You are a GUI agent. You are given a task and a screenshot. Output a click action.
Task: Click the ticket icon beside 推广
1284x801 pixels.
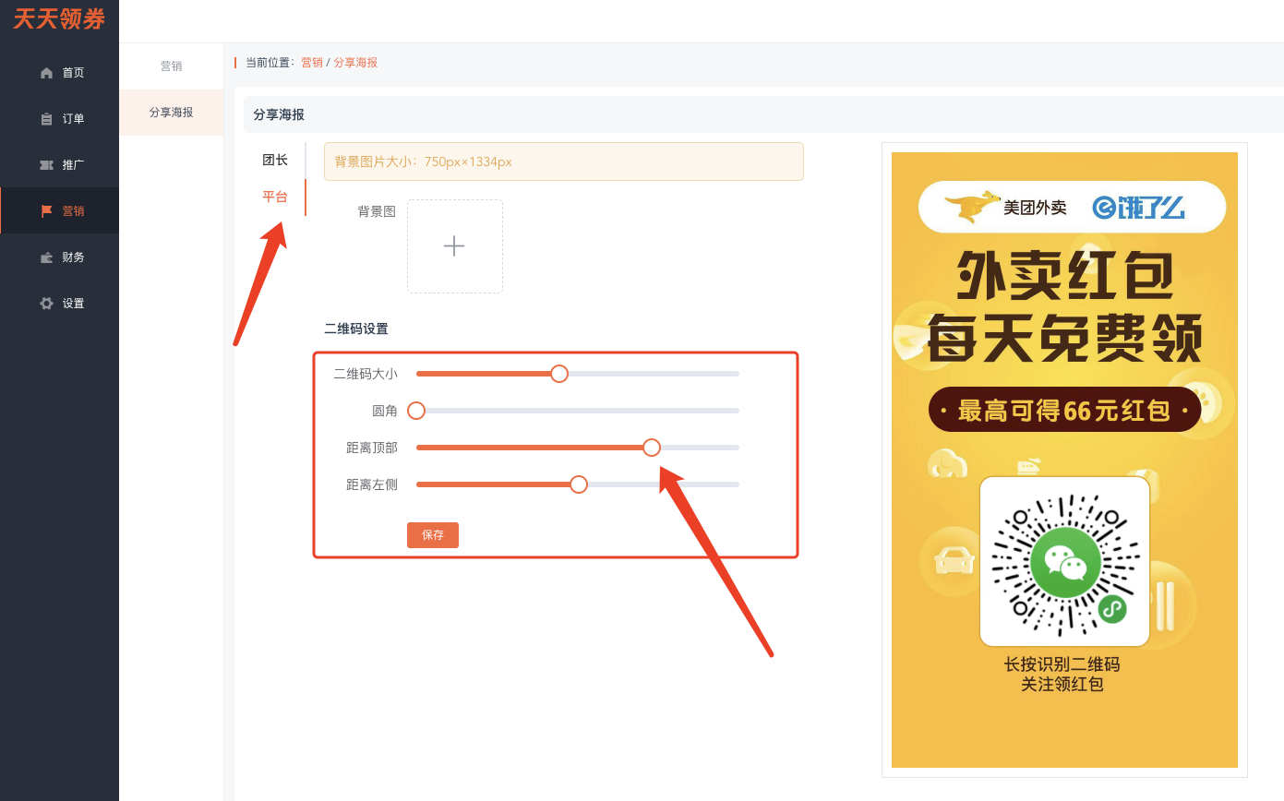[46, 165]
